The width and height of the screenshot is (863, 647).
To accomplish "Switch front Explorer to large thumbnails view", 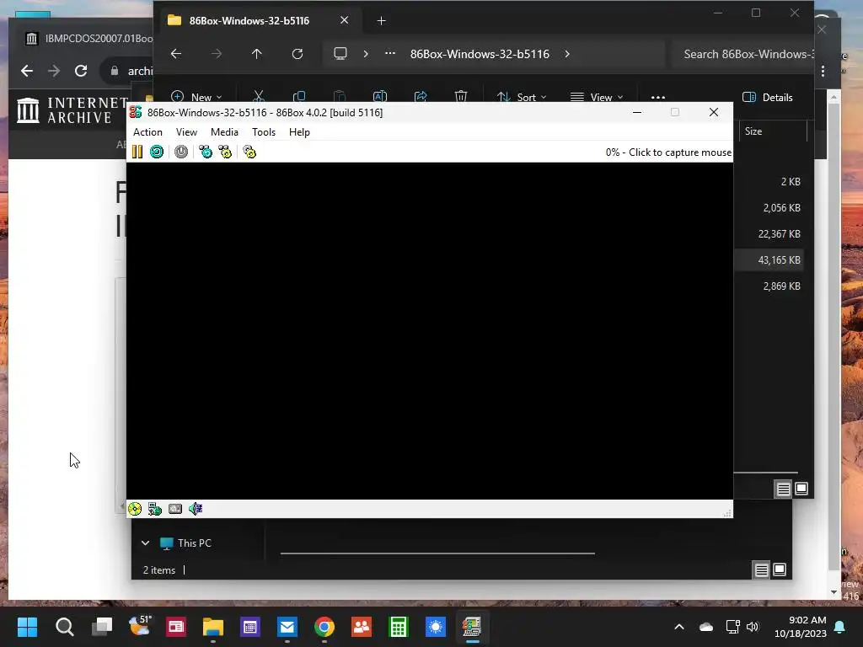I will point(802,489).
